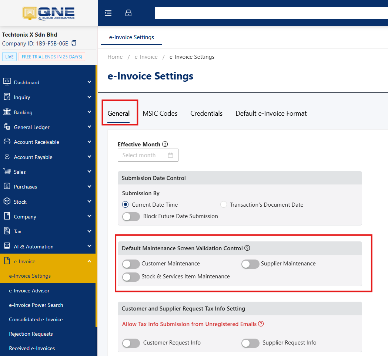388x356 pixels.
Task: Click the Banking building icon
Action: click(7, 112)
